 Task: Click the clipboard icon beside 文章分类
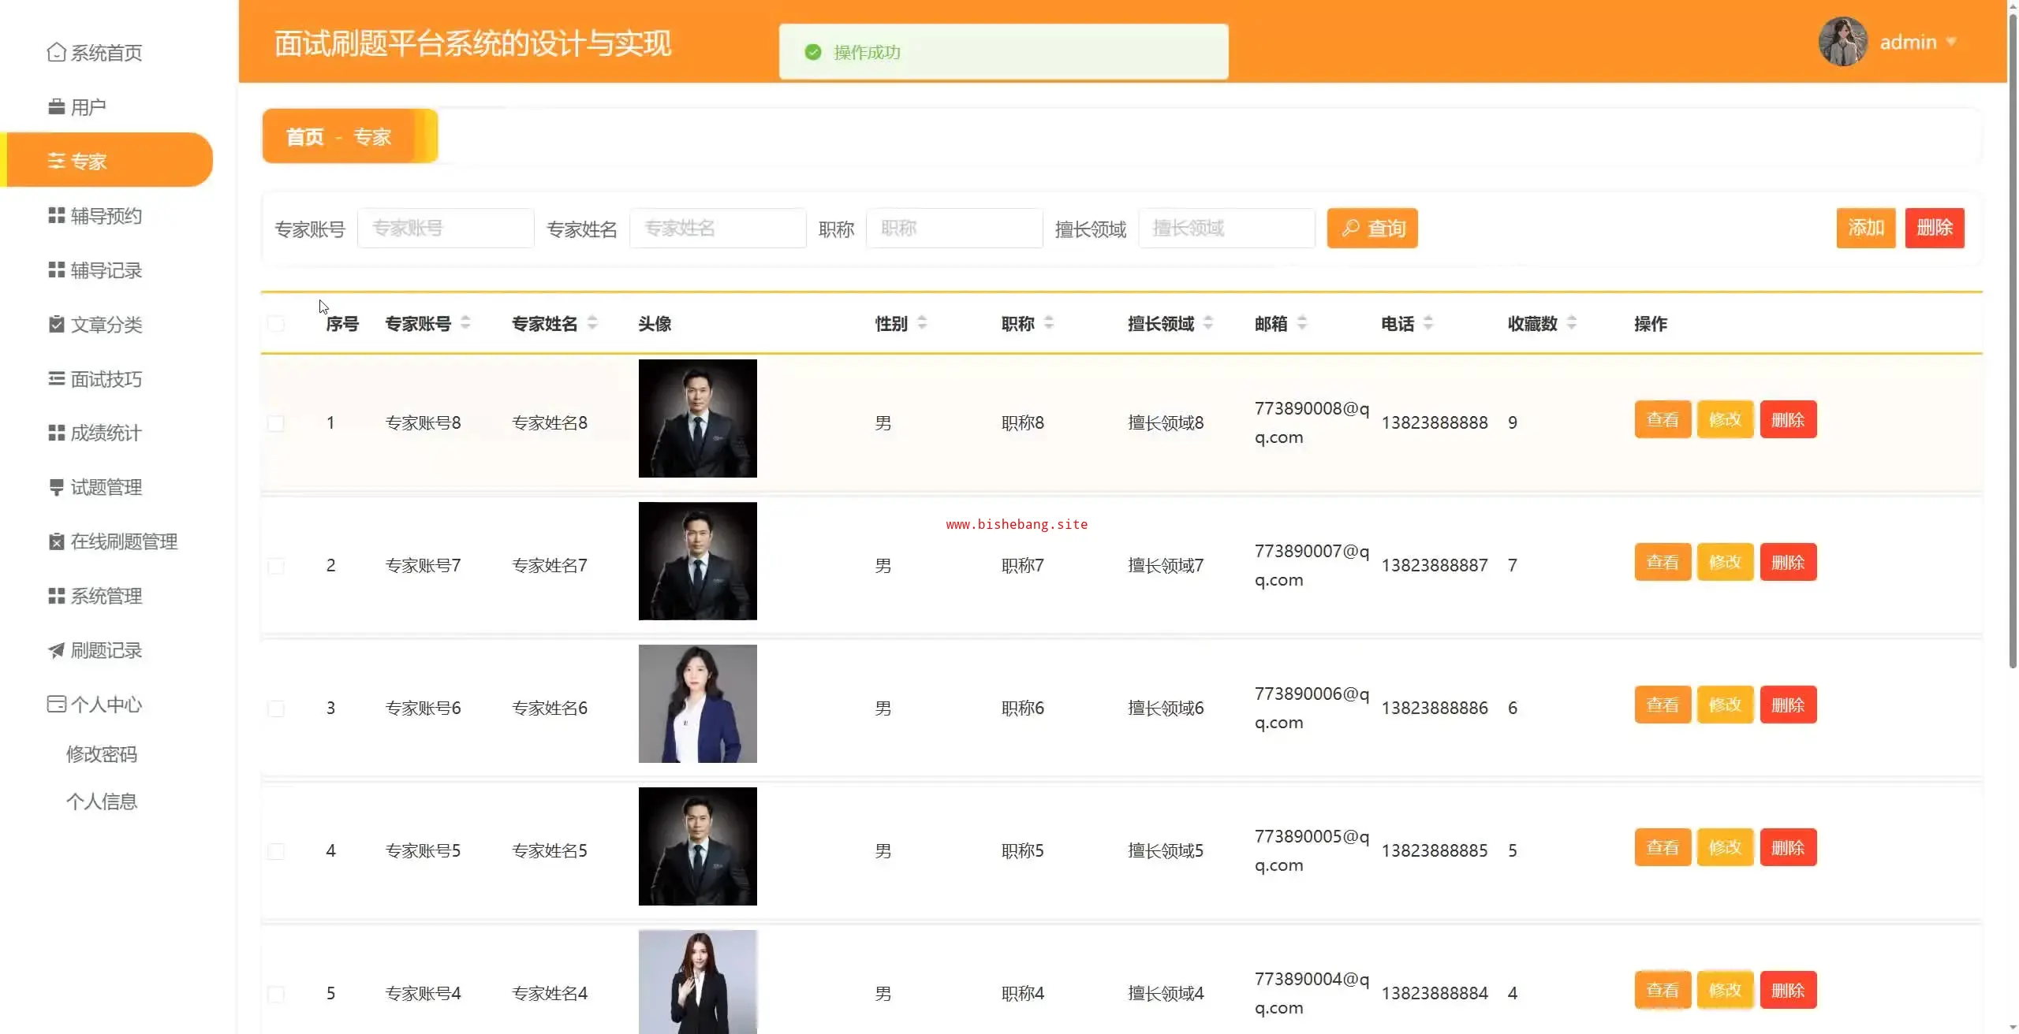[x=56, y=324]
